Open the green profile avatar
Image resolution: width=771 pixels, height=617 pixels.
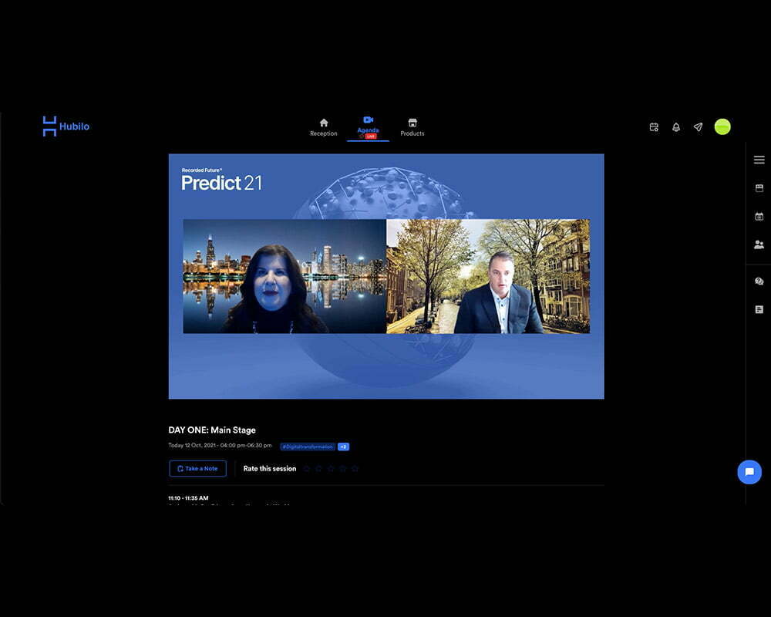coord(722,127)
